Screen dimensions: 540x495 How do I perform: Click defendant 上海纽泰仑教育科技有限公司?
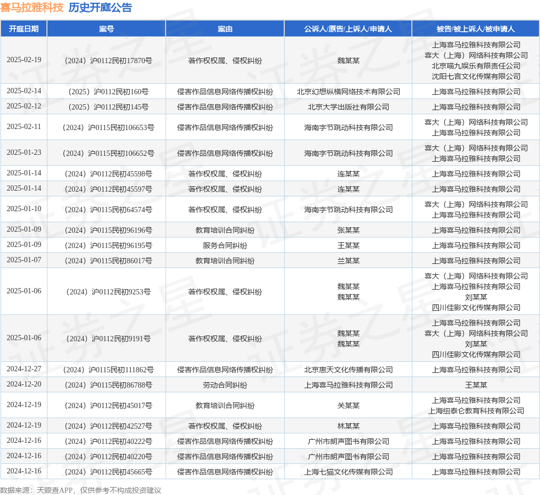476,411
